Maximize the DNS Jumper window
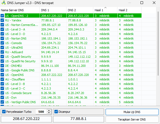Viewport: 160px width, 124px height. click(x=142, y=3)
